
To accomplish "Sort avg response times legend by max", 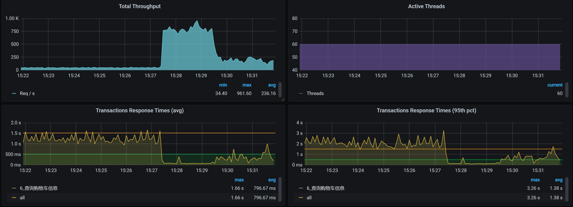I will click(x=239, y=180).
